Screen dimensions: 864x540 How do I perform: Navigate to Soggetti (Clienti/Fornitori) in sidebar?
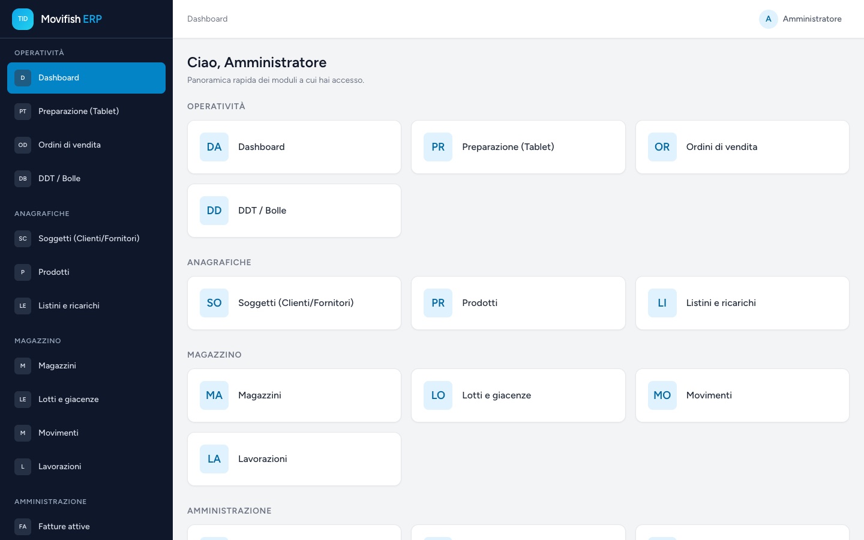coord(86,239)
